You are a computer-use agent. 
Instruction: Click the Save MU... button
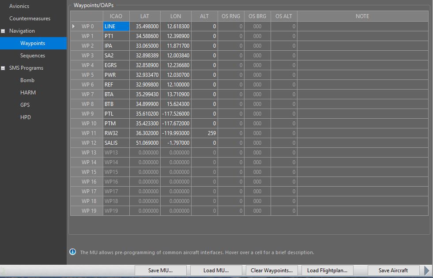[161, 270]
